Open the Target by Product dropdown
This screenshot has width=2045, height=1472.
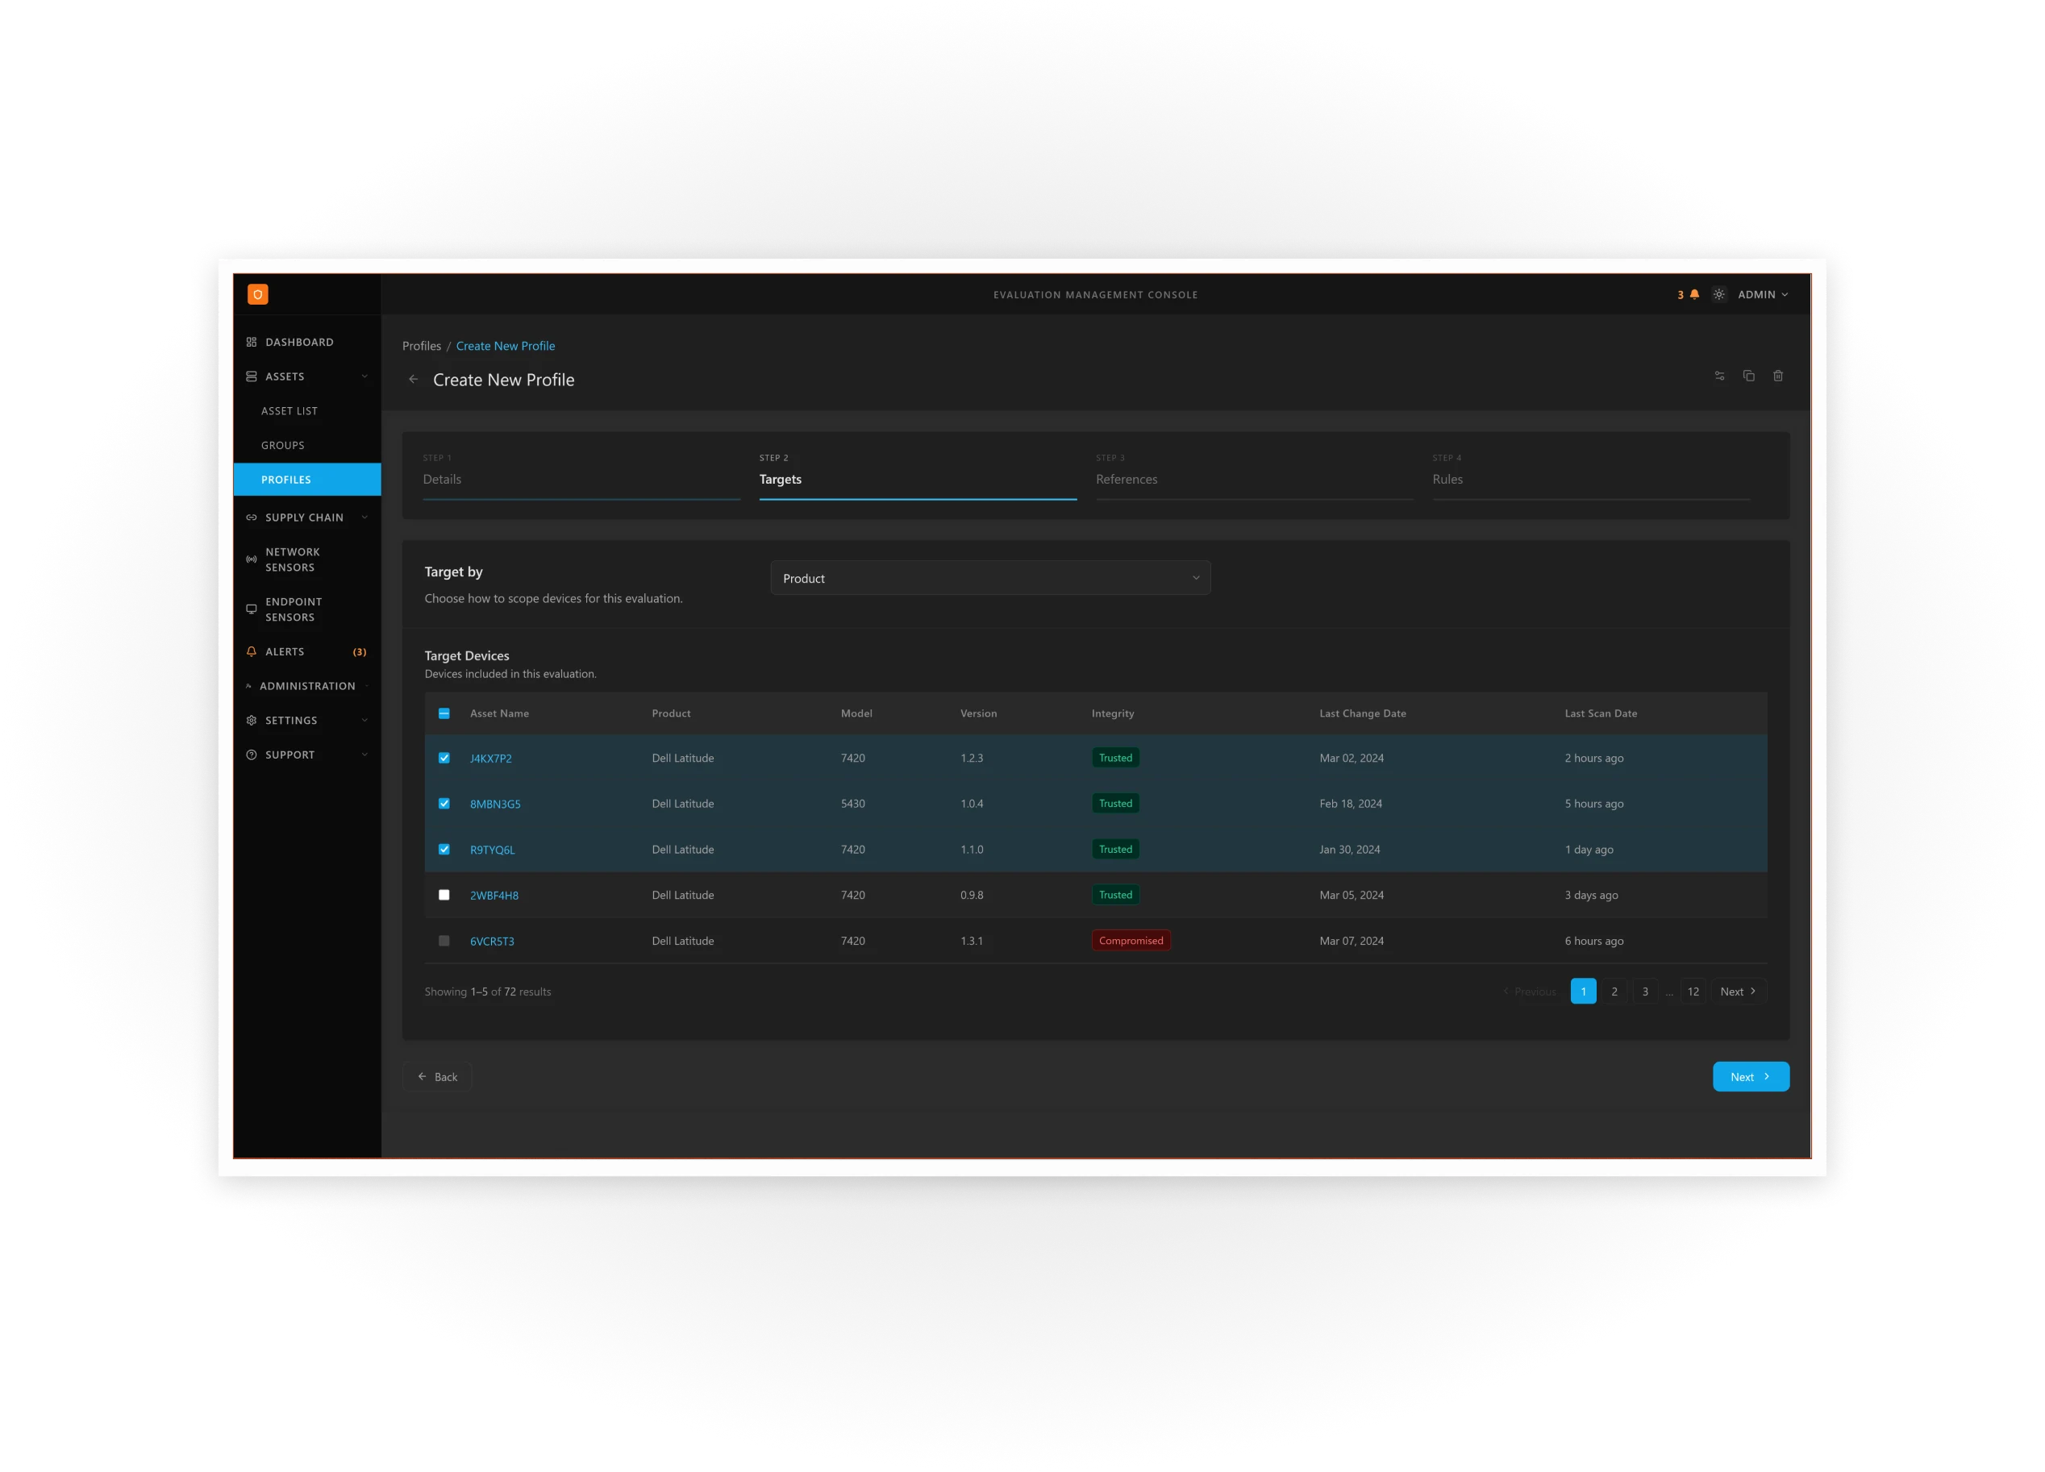point(990,578)
